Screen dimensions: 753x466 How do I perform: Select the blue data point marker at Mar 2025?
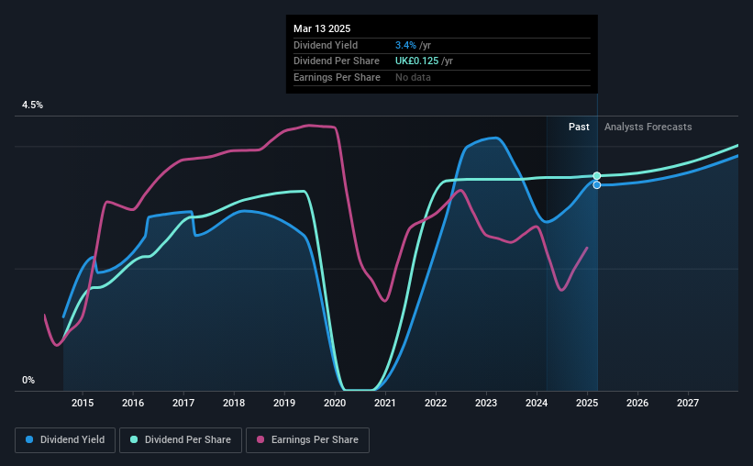[597, 185]
